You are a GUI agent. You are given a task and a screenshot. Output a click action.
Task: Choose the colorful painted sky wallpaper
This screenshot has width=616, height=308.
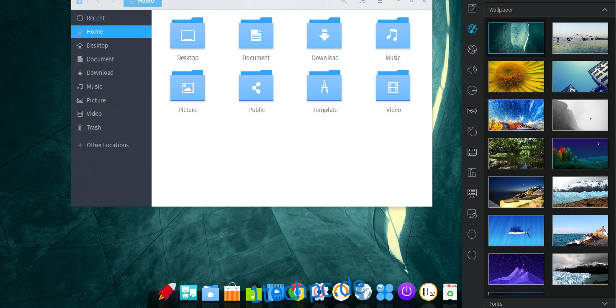tap(516, 115)
